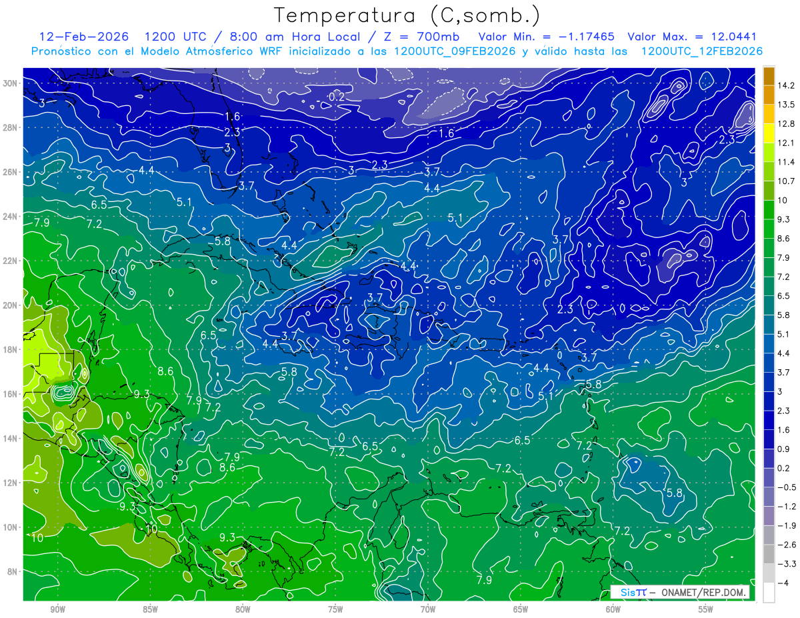This screenshot has height=618, width=800.
Task: Click the 16N latitude axis label
Action: pos(11,393)
